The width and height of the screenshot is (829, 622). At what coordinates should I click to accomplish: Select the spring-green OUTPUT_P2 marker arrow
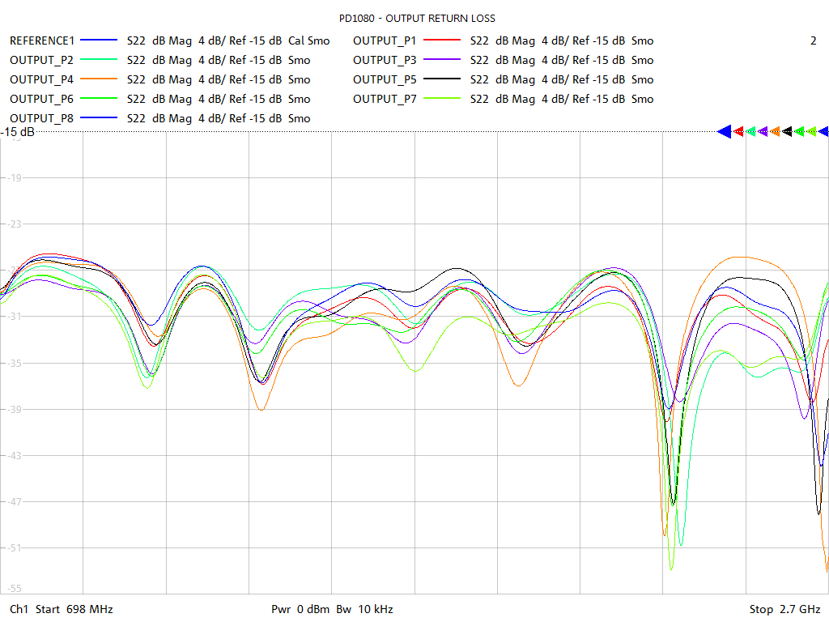pos(751,130)
